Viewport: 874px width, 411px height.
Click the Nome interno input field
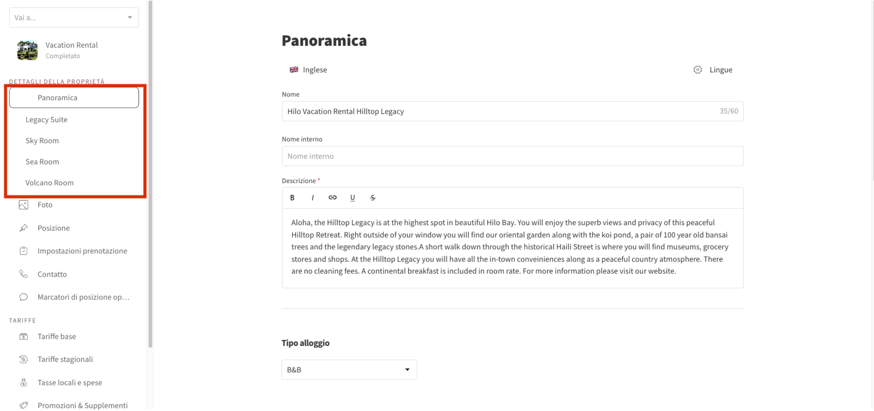point(512,156)
